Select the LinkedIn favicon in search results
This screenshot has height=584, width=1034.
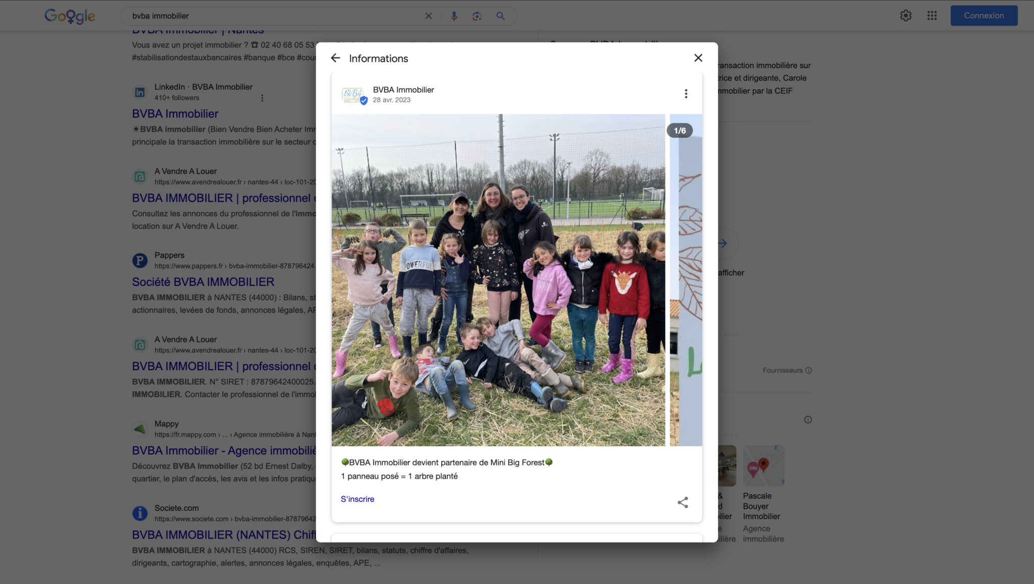(x=140, y=92)
